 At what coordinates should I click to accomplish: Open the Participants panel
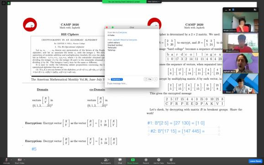pyautogui.click(x=106, y=161)
